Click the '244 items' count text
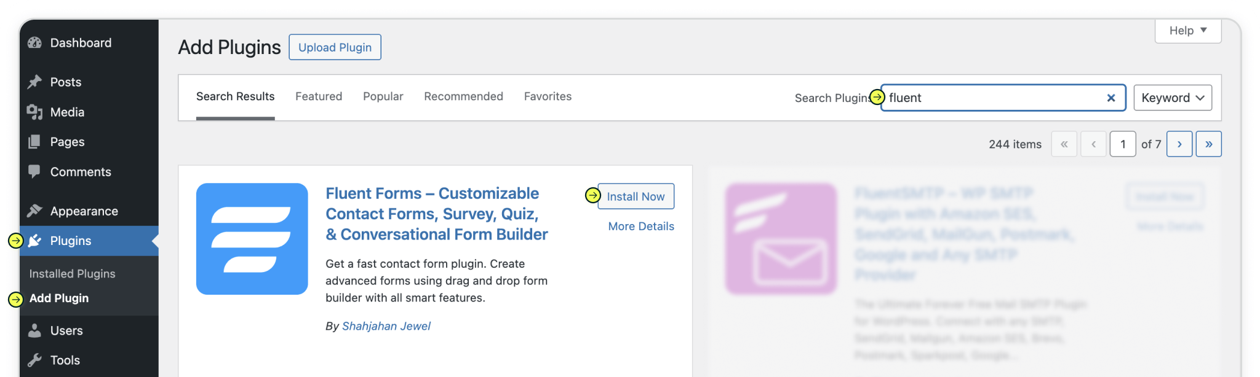Viewport: 1260px width, 377px height. tap(1015, 144)
